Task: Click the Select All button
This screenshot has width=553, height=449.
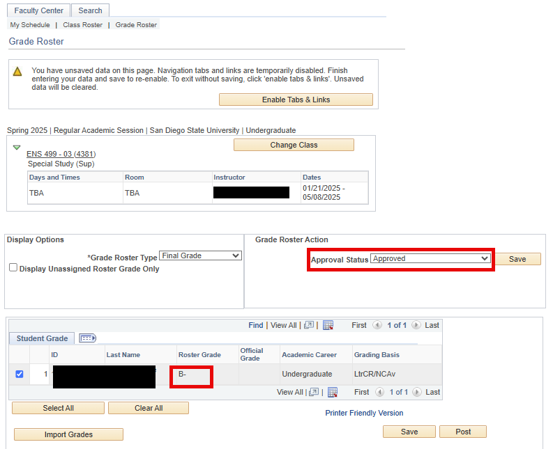Action: point(58,408)
